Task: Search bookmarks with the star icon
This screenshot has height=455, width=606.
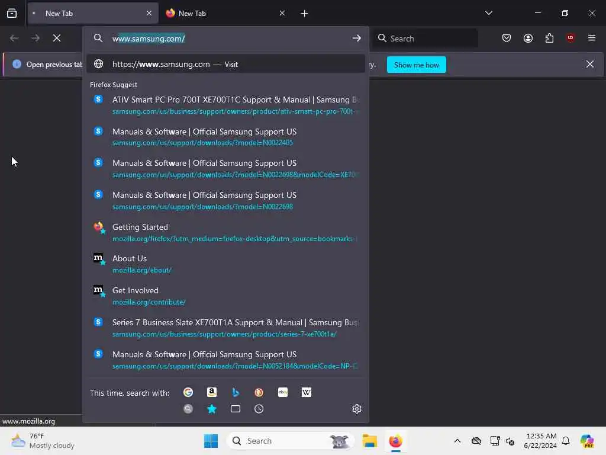Action: (x=212, y=409)
